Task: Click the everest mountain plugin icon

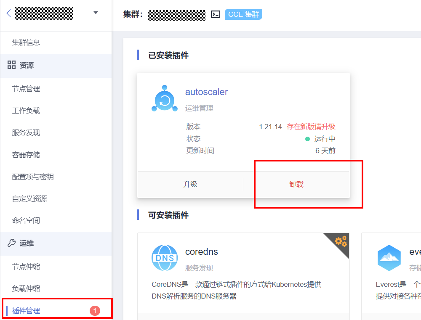Action: tap(389, 258)
